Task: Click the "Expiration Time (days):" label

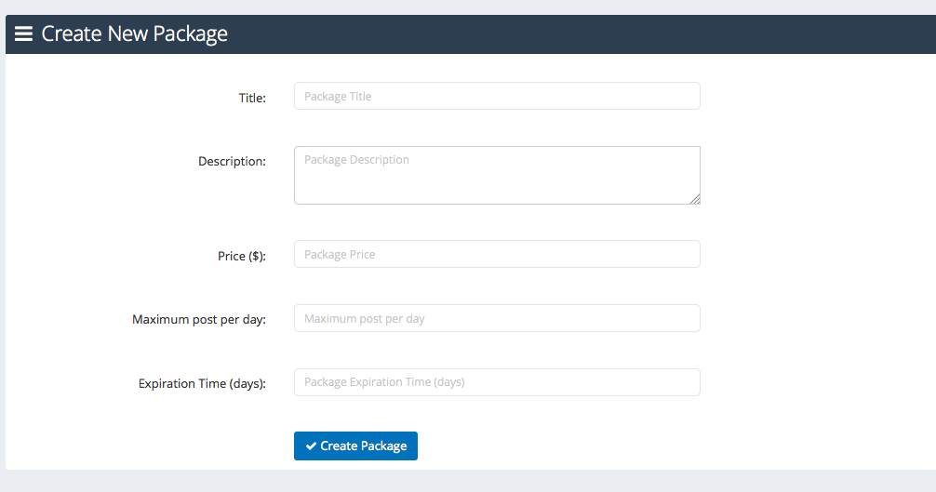Action: 202,383
